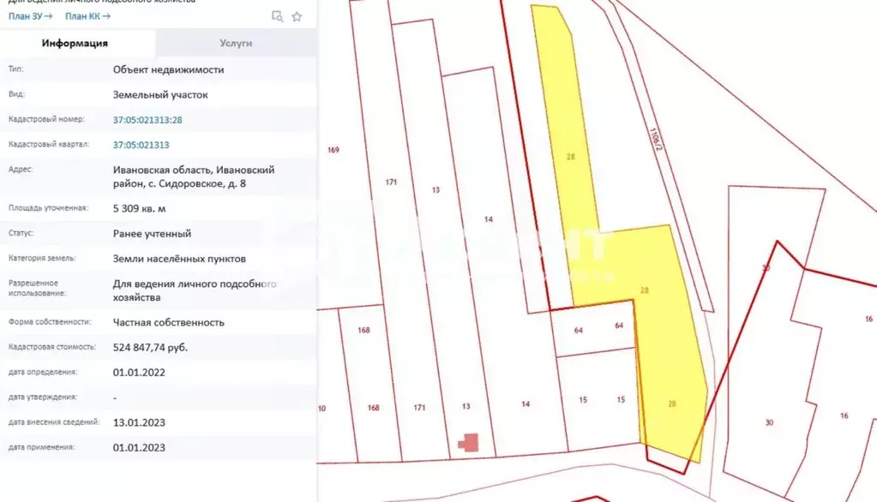Viewport: 877px width, 502px height.
Task: Open the План КК link
Action: (87, 16)
